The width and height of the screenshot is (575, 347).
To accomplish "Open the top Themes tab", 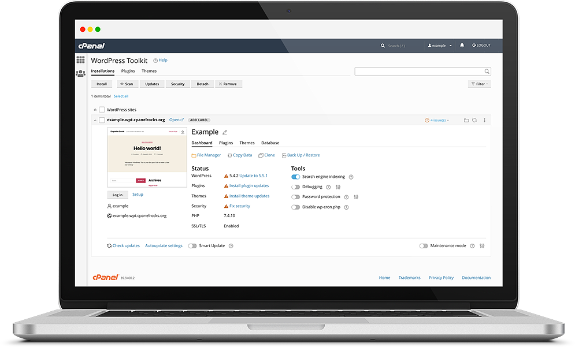I will [149, 71].
